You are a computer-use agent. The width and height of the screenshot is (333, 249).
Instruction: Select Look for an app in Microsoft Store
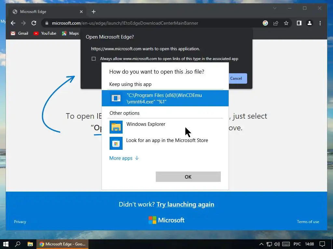(165, 143)
